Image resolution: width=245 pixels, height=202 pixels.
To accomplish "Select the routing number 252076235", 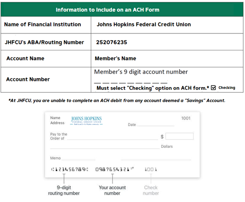I will tap(111, 42).
